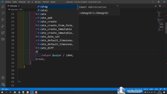Change PHP language mode in status bar
167x94 pixels.
(x=156, y=89)
